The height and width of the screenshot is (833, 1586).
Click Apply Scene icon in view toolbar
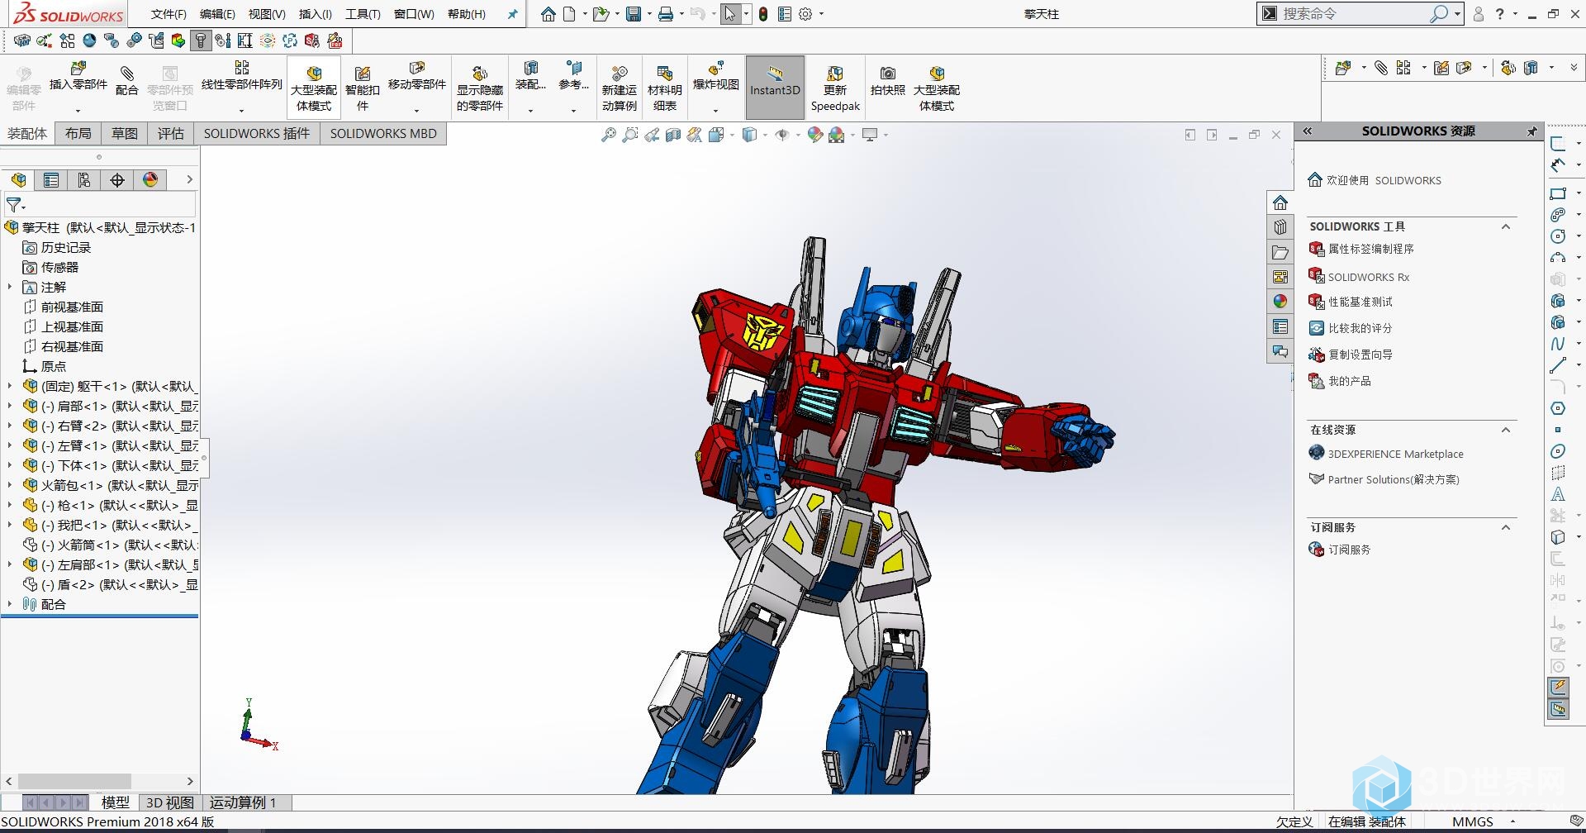pos(837,135)
